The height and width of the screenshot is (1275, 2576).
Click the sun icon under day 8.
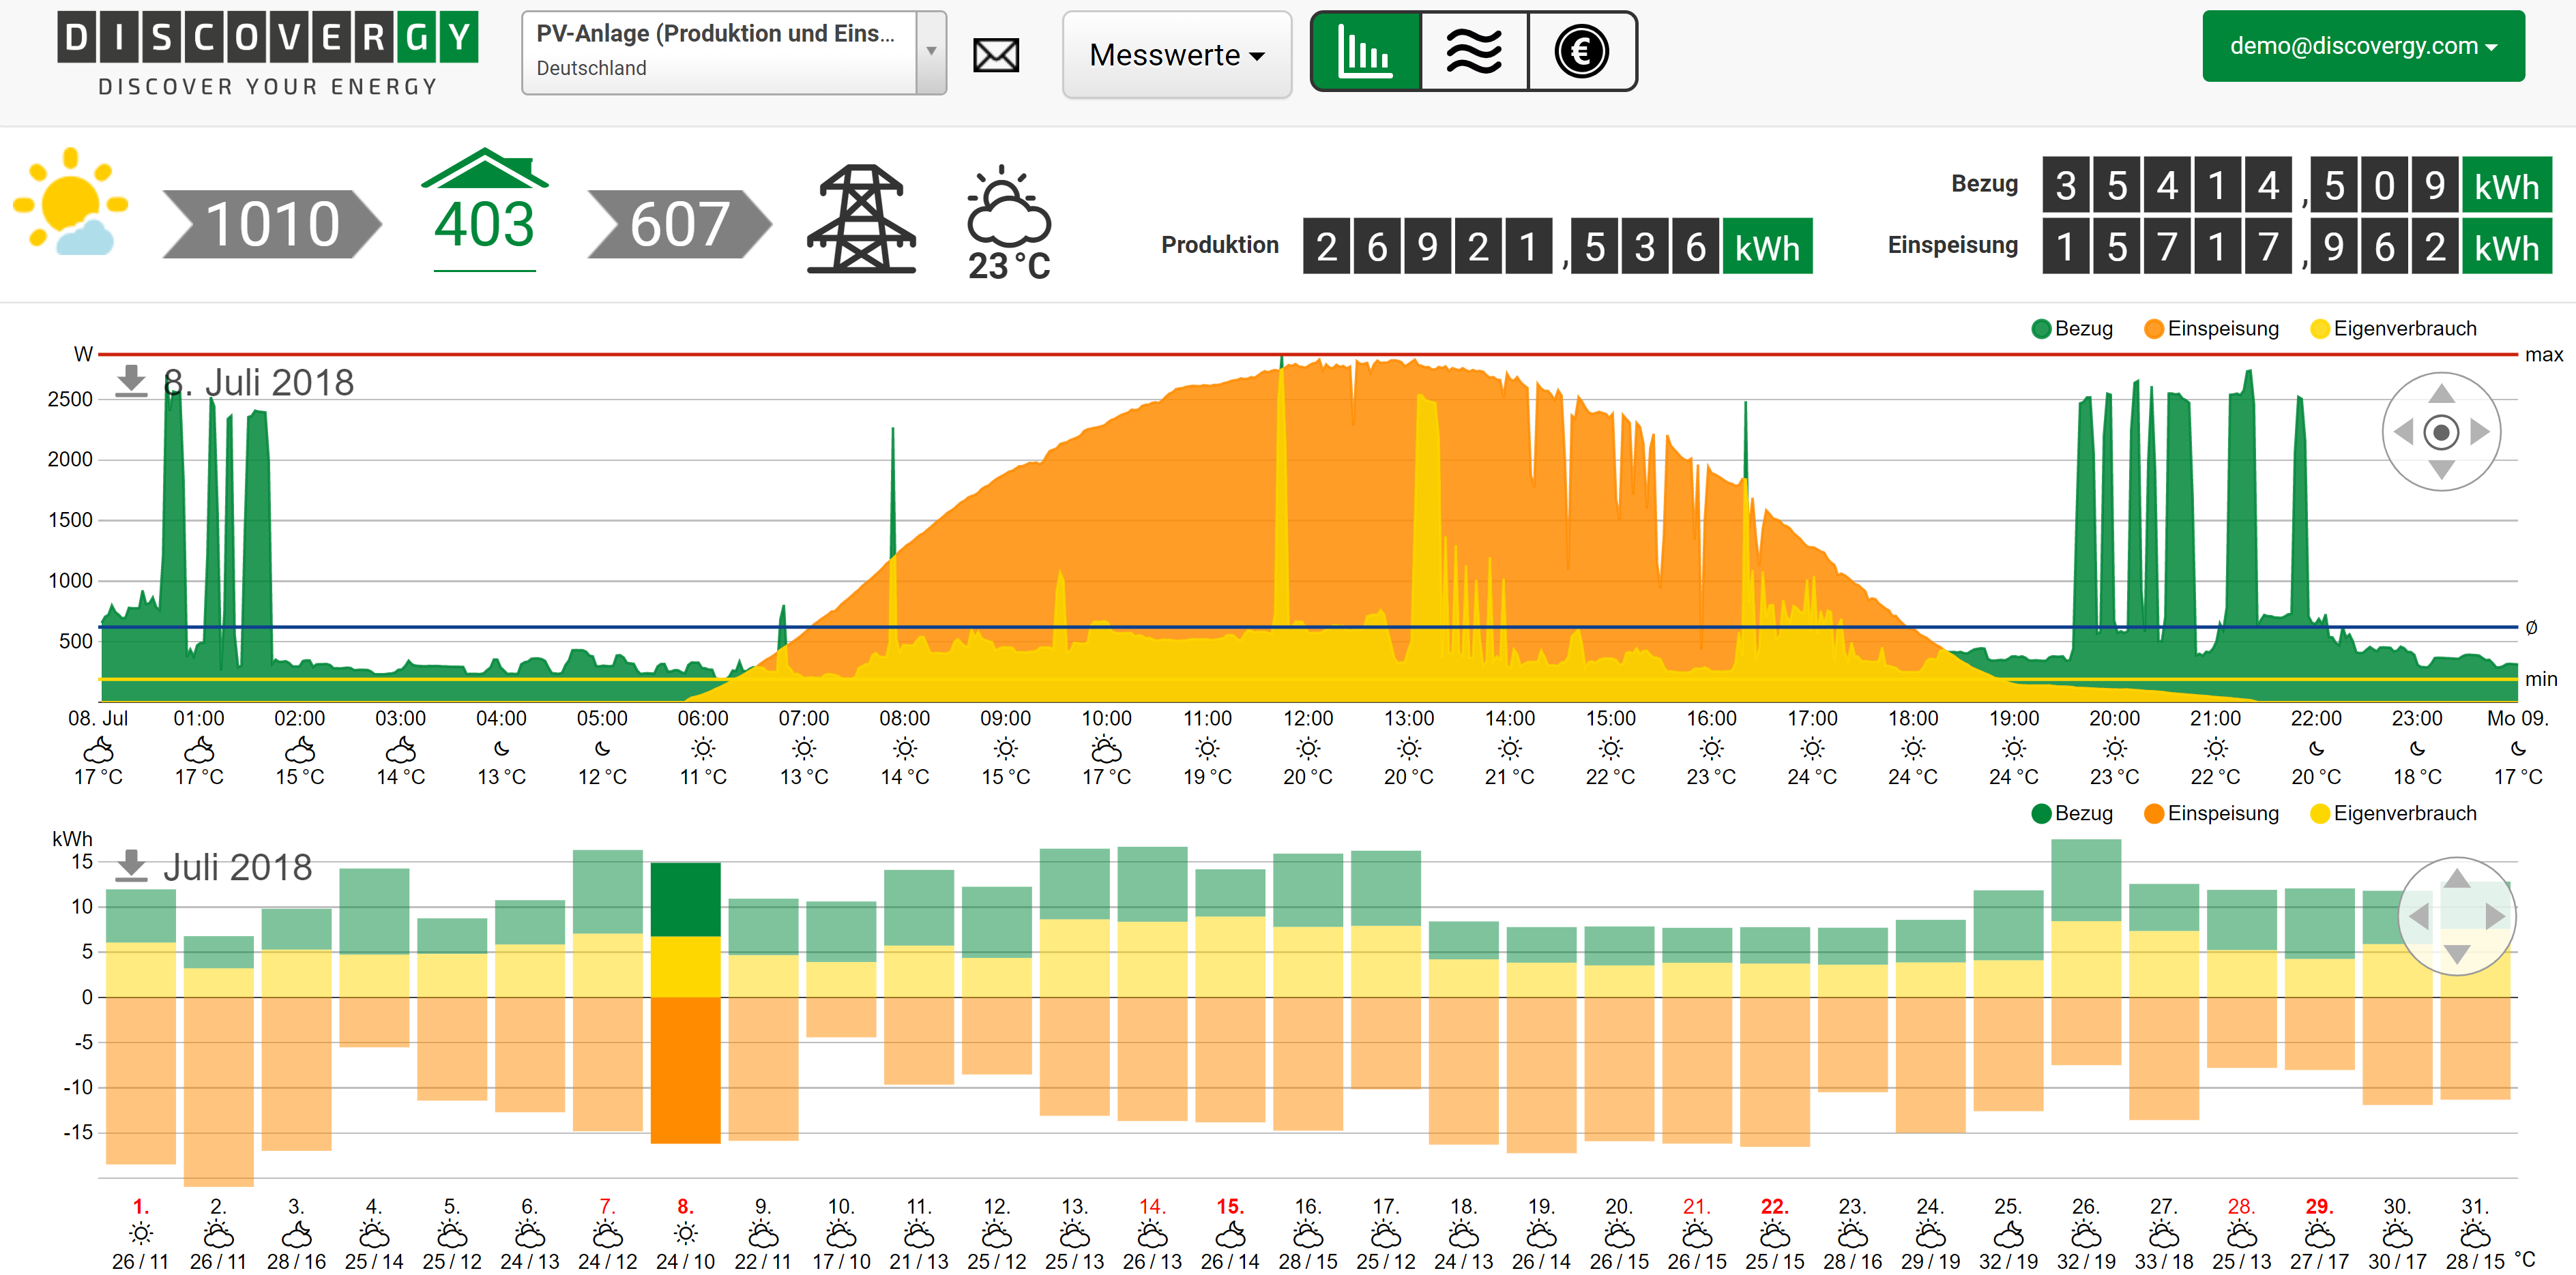tap(685, 1234)
